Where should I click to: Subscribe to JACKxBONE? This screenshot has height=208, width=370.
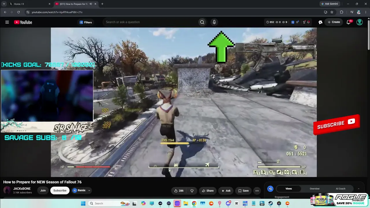tap(60, 190)
